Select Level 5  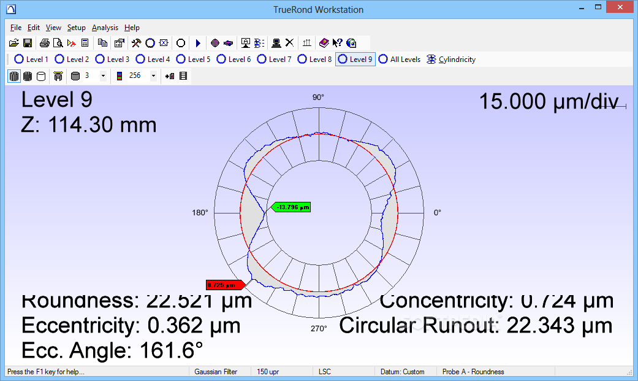click(193, 59)
